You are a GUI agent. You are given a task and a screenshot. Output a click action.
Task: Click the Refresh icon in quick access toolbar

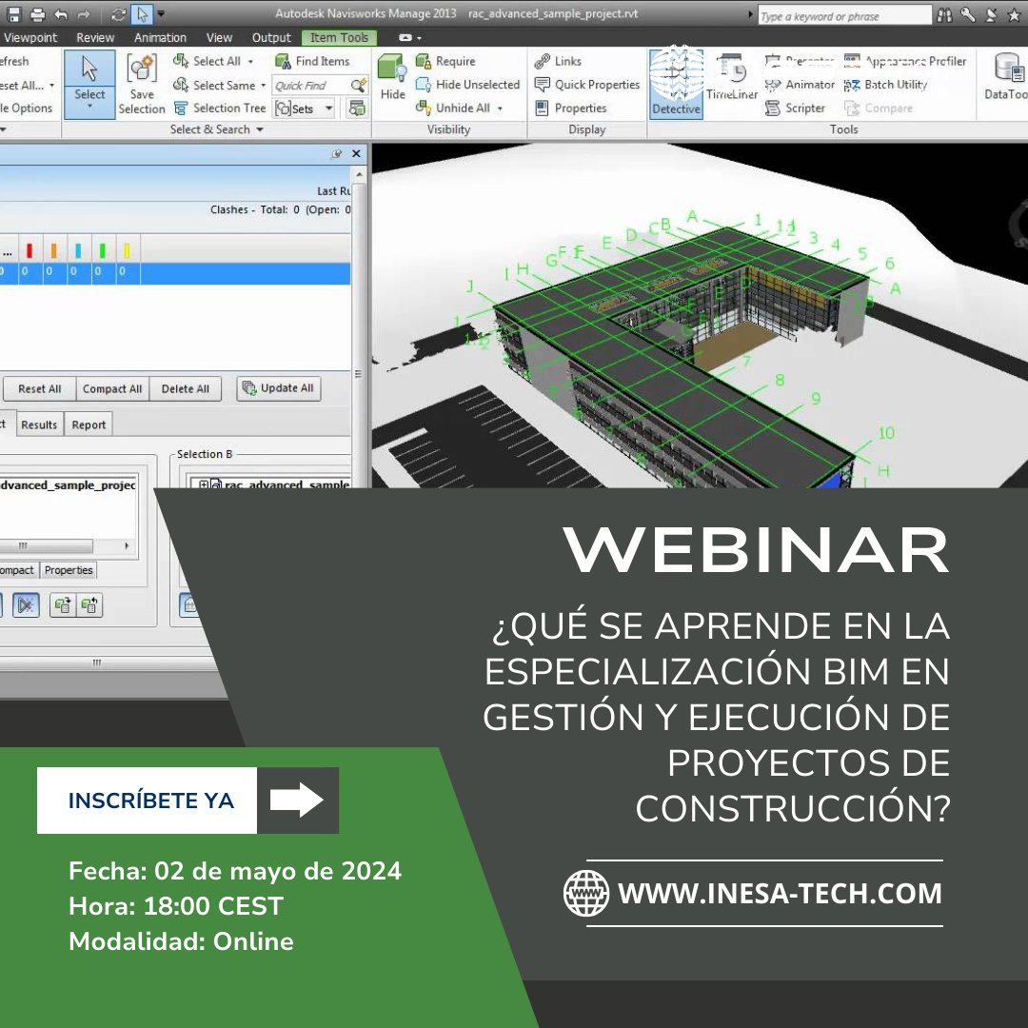119,13
